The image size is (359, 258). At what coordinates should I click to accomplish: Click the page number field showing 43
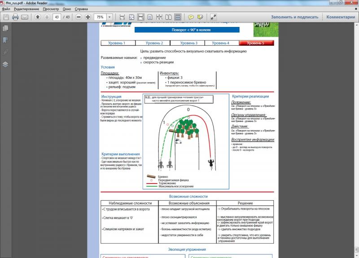point(57,17)
